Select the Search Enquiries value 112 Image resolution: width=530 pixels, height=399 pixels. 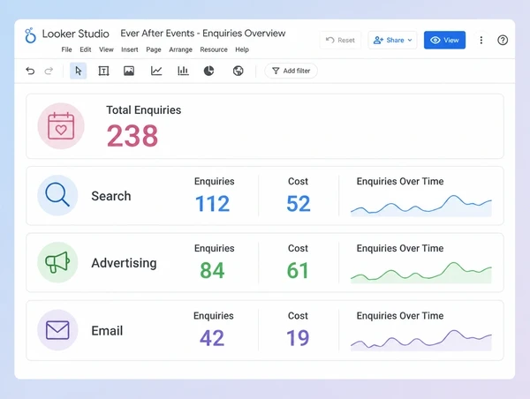click(213, 203)
